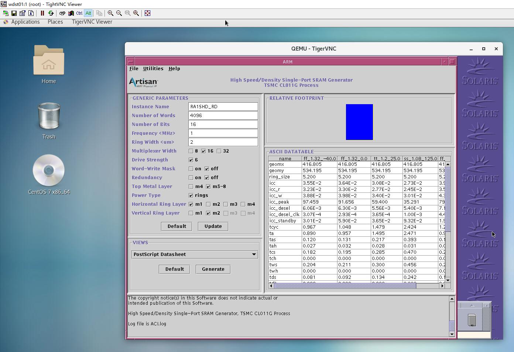Open the connection info icon in toolbar
Screen dimensions: 514x352
pos(31,13)
